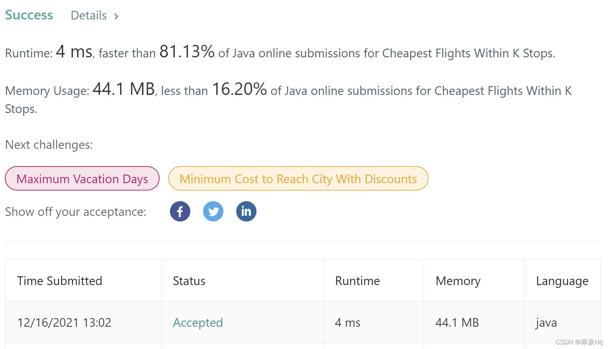Image resolution: width=608 pixels, height=349 pixels.
Task: Open the Details link
Action: point(88,15)
